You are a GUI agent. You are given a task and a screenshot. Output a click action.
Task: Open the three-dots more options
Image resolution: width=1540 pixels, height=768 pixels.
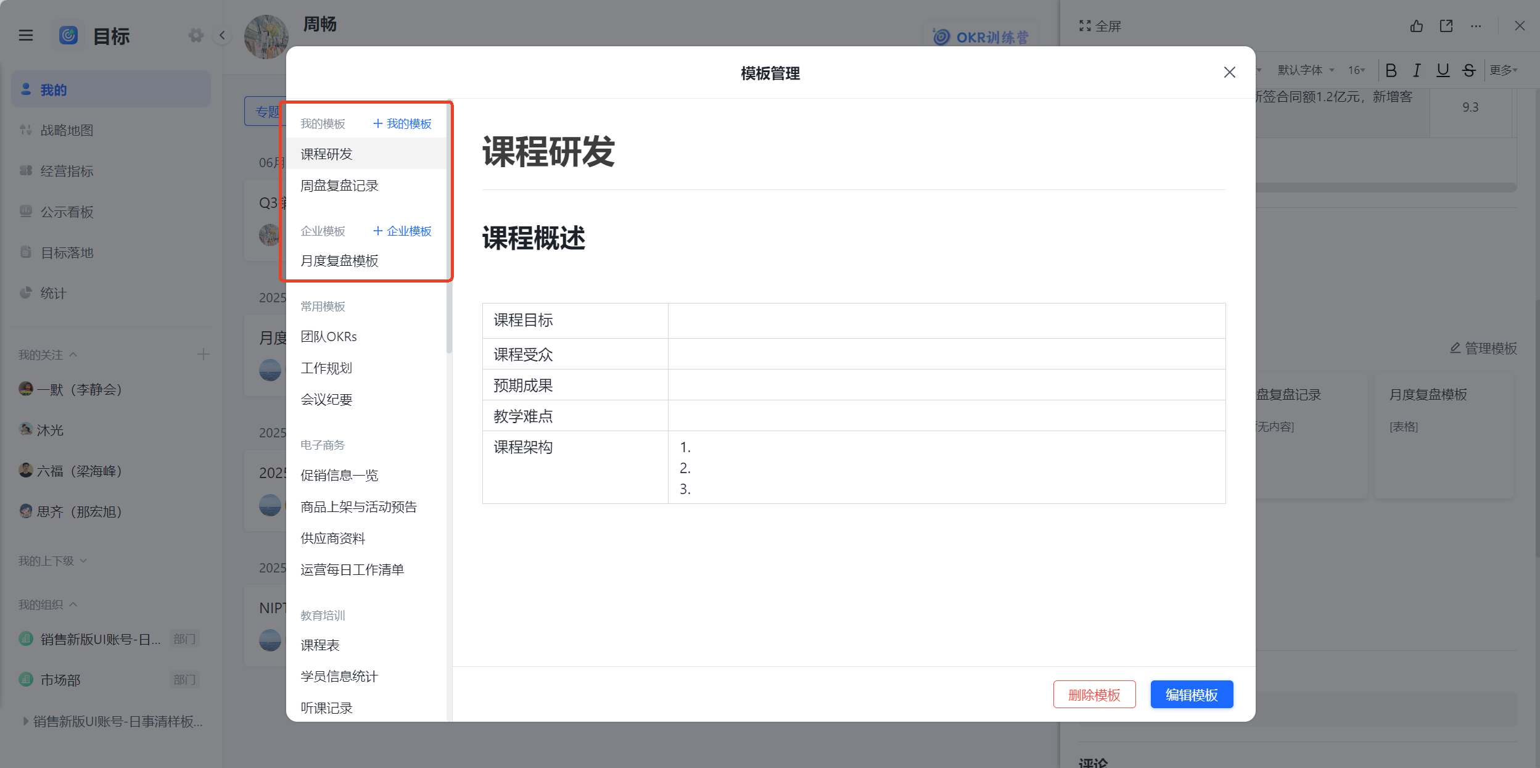(1476, 26)
